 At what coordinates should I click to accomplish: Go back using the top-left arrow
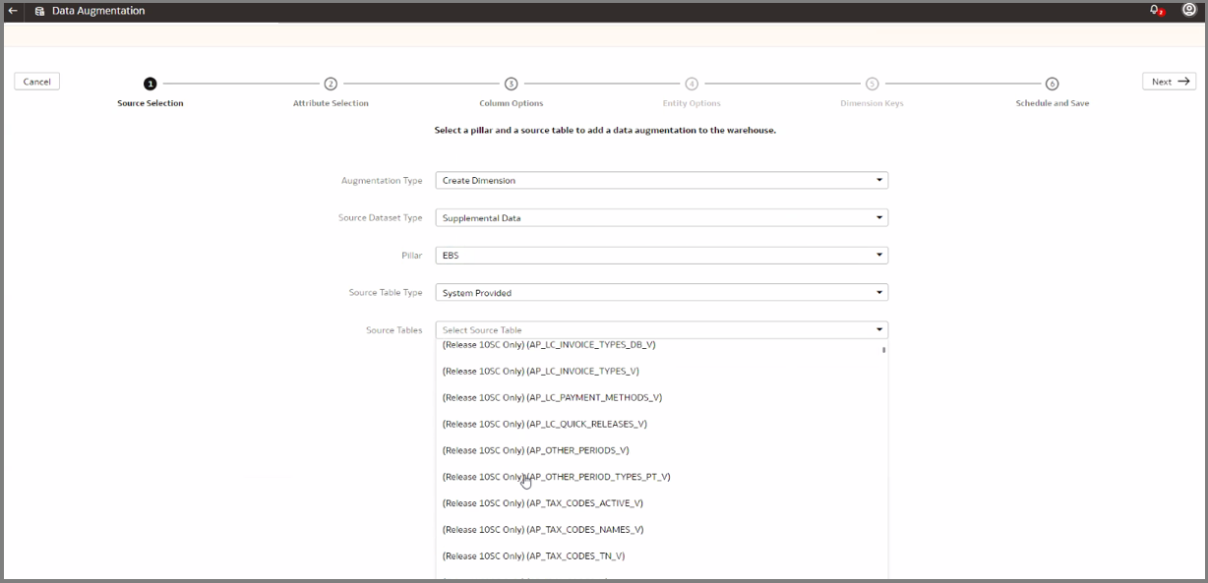(x=13, y=11)
